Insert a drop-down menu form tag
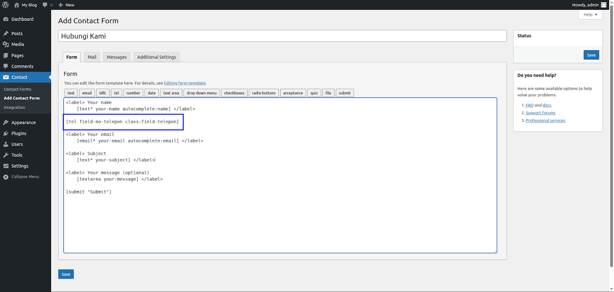 click(x=201, y=93)
